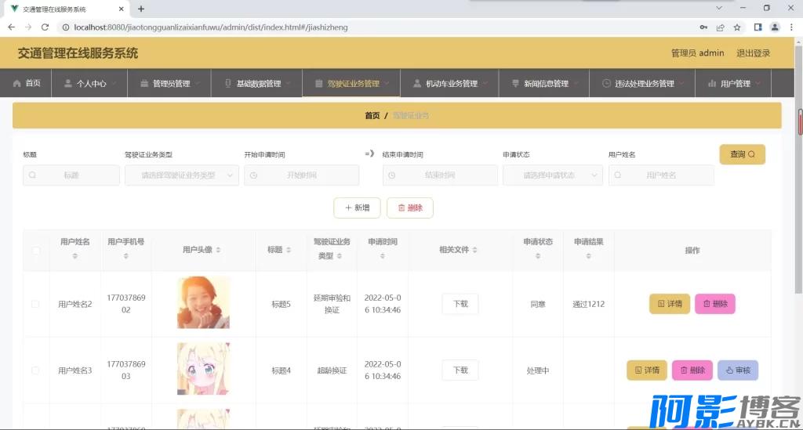Image resolution: width=803 pixels, height=430 pixels.
Task: Click 首页 breadcrumb link
Action: [372, 116]
